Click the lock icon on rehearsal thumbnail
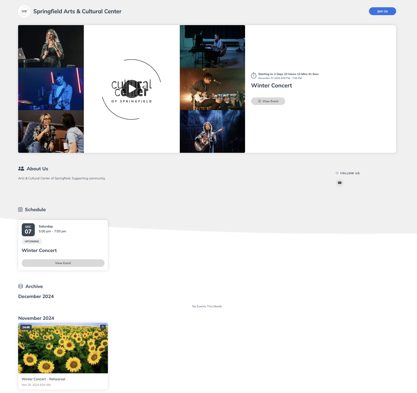The width and height of the screenshot is (417, 393). (103, 327)
